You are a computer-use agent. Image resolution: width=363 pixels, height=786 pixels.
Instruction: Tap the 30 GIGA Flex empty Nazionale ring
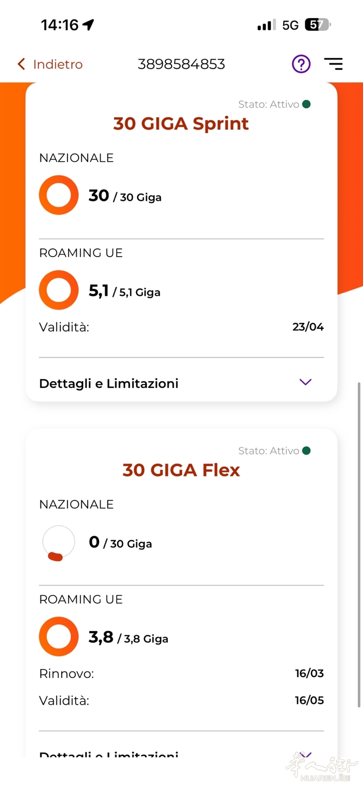pyautogui.click(x=59, y=542)
